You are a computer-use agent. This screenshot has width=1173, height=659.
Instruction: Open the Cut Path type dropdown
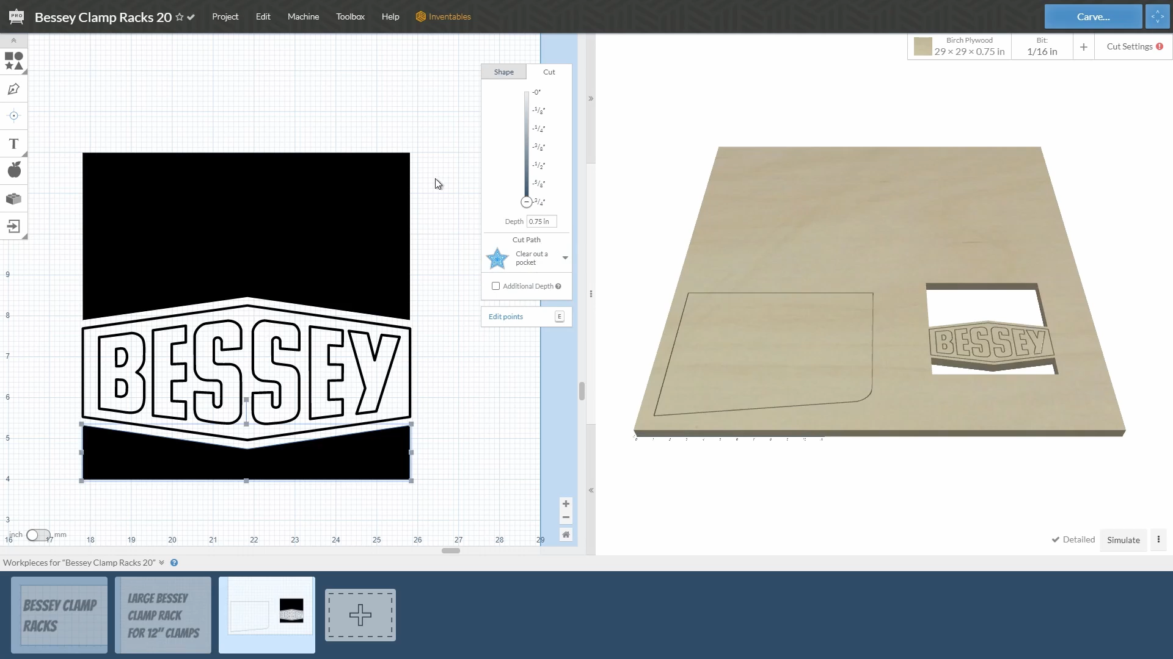click(x=565, y=258)
